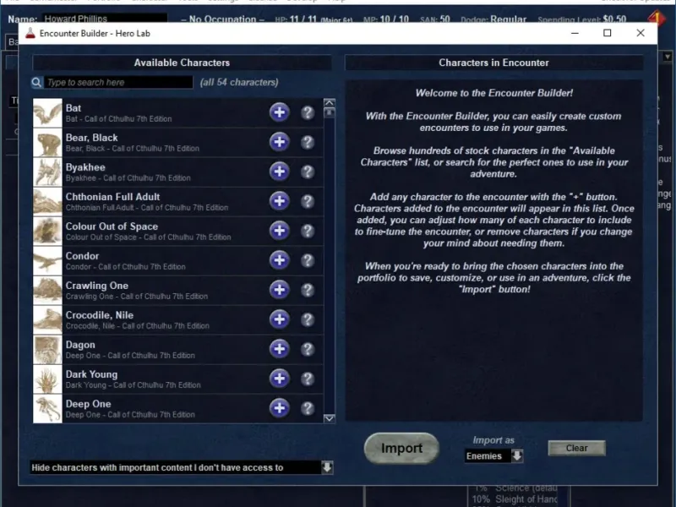
Task: Click the Characters in Encounter header
Action: point(494,63)
